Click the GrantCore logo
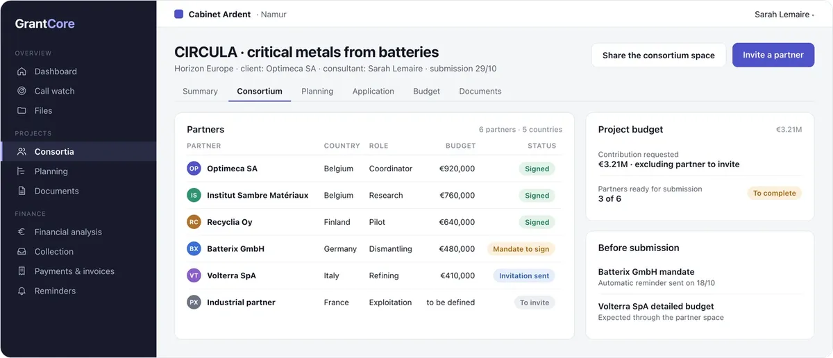This screenshot has width=833, height=358. tap(45, 24)
